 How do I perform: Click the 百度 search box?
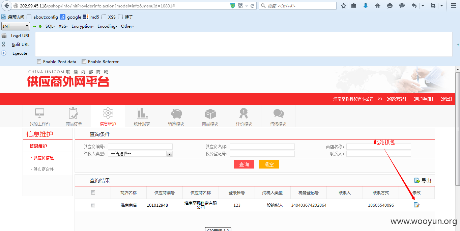click(x=297, y=6)
